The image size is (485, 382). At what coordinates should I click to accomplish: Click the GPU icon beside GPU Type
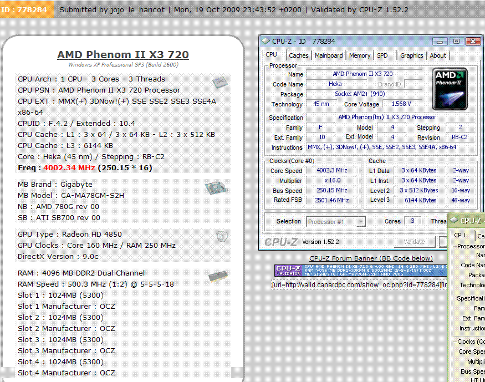222,237
